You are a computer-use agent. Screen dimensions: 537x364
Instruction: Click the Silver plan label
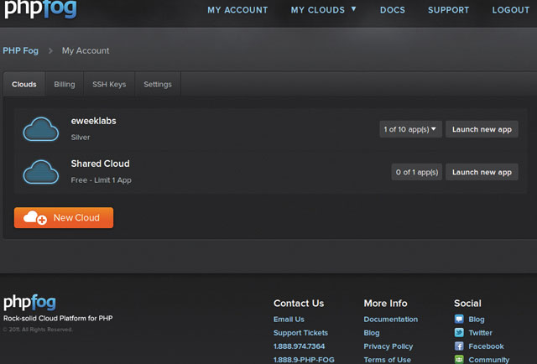click(x=81, y=138)
